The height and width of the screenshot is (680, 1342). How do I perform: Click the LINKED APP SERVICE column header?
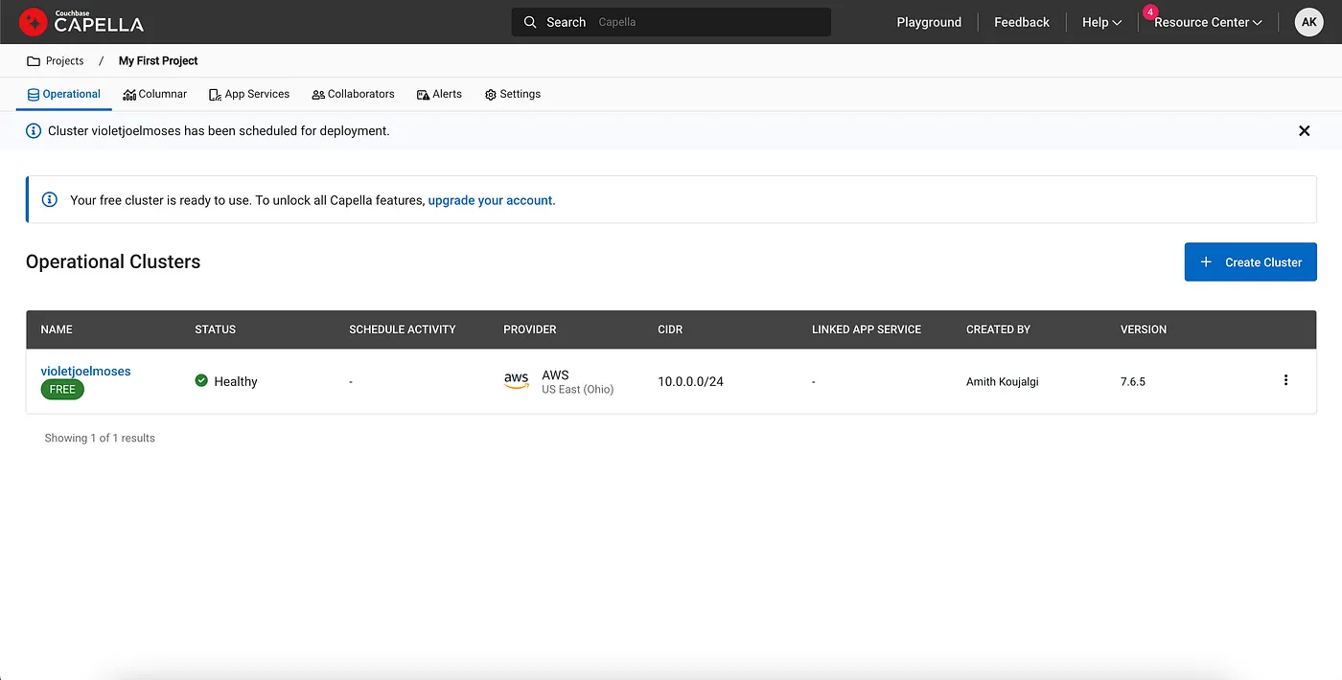coord(867,329)
